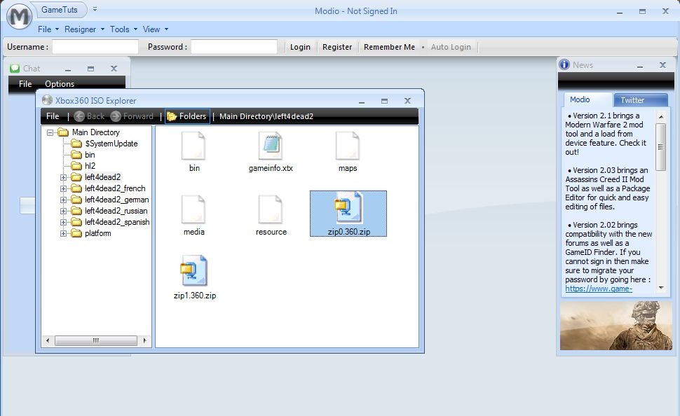Open the Tools dropdown menu
This screenshot has height=416, width=680.
120,29
